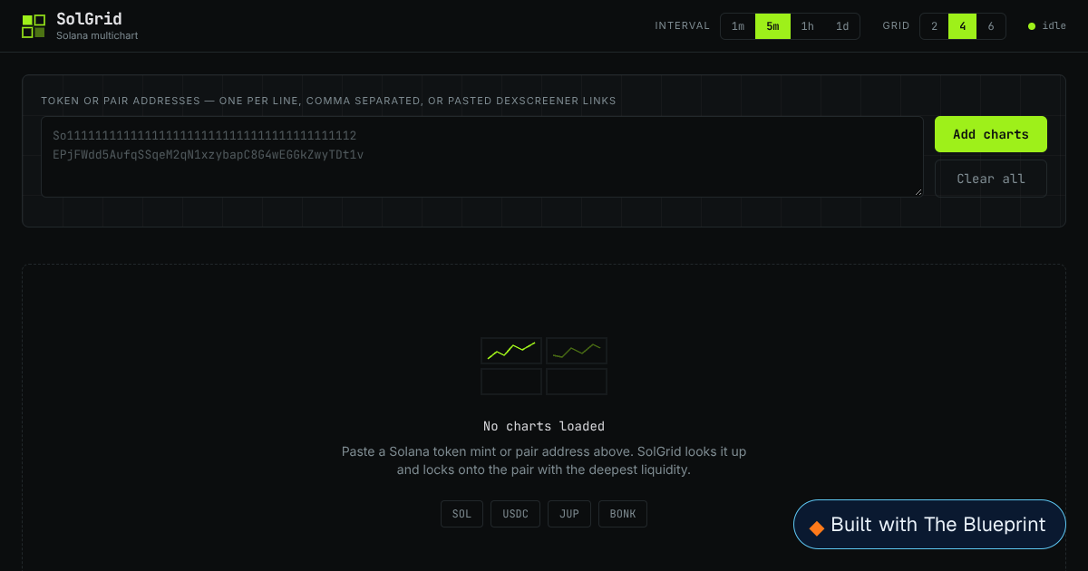This screenshot has height=571, width=1088.
Task: Open the Built with The Blueprint link
Action: coord(929,524)
